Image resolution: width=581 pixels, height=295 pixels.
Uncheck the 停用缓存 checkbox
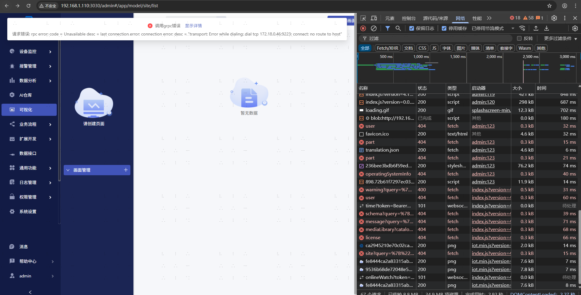[x=444, y=28]
